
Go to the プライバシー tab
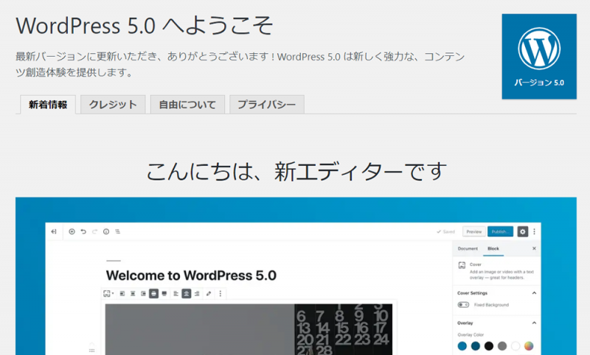coord(267,105)
